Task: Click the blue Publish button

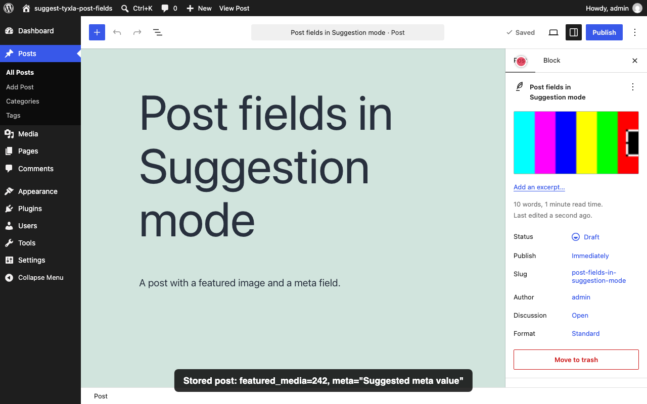Action: click(604, 32)
